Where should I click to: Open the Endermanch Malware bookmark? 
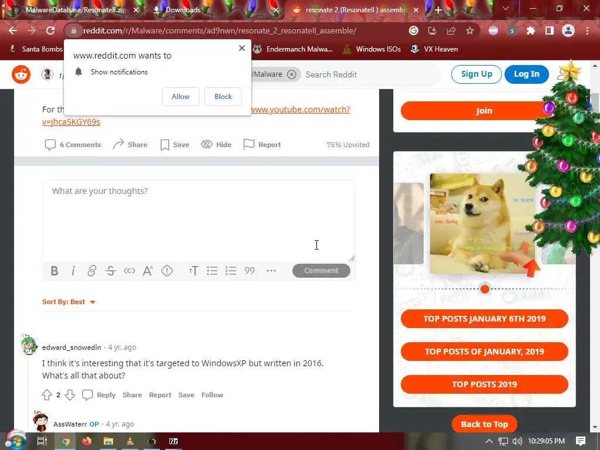[x=293, y=49]
